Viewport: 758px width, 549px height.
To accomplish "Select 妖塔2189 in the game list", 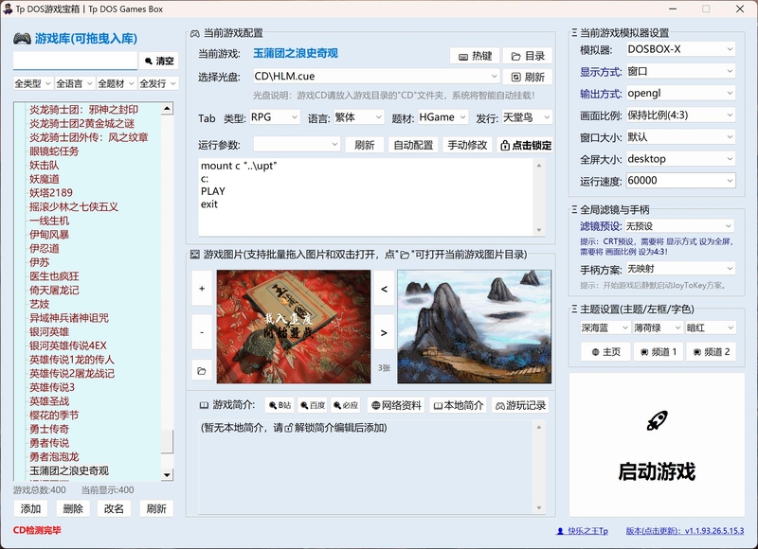I will coord(51,193).
